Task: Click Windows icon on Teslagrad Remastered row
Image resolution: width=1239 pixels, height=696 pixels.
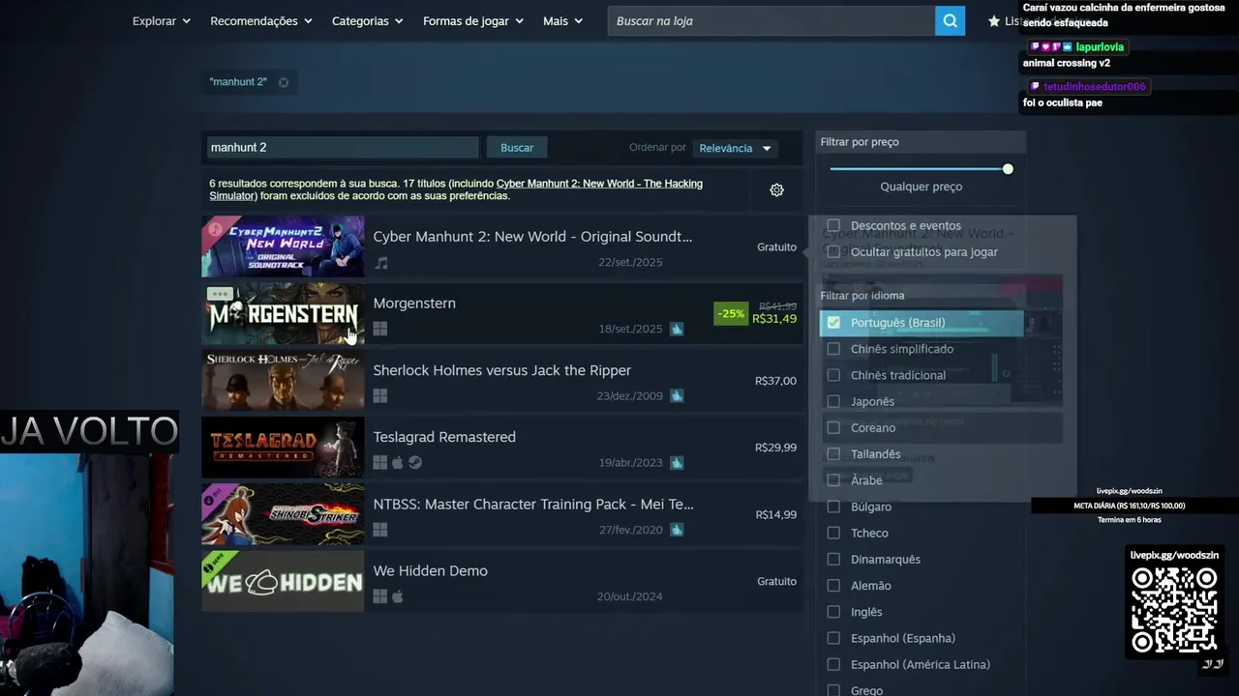Action: (380, 463)
